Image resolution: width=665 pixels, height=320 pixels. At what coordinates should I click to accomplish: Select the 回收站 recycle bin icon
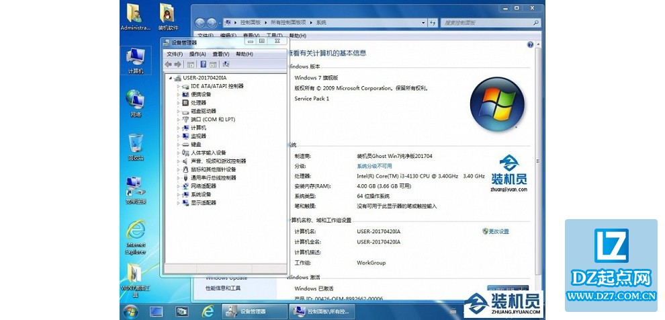136,147
